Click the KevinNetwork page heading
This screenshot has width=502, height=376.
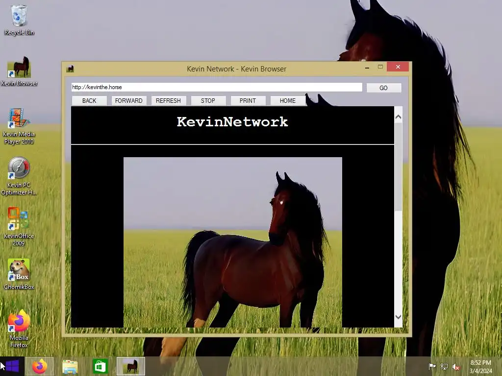[x=232, y=122]
